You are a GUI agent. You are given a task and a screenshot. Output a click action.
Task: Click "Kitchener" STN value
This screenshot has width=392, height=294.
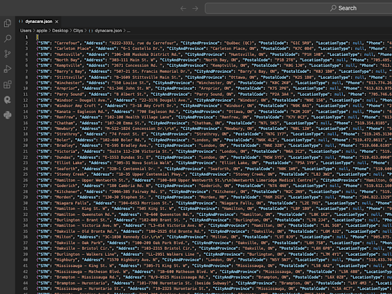67,191
